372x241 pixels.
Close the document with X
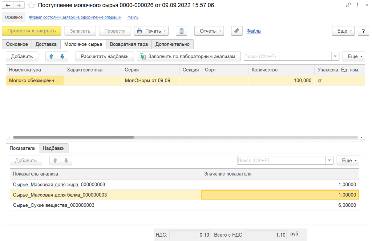[x=367, y=5]
